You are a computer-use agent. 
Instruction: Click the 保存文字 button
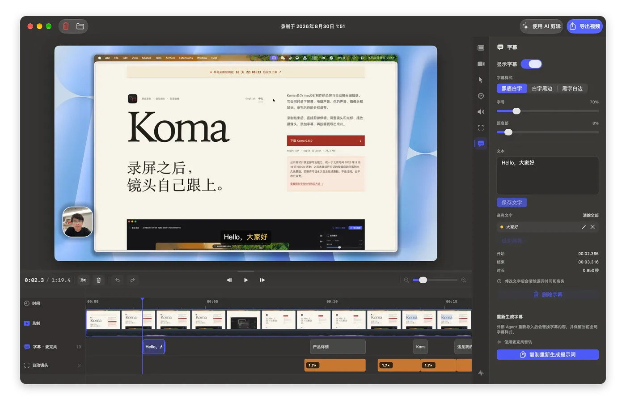click(512, 203)
